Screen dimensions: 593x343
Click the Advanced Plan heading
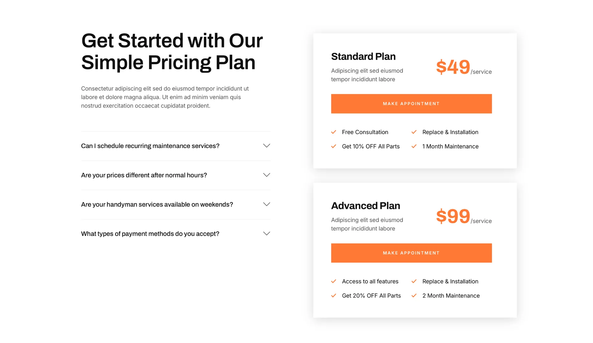[x=365, y=206]
